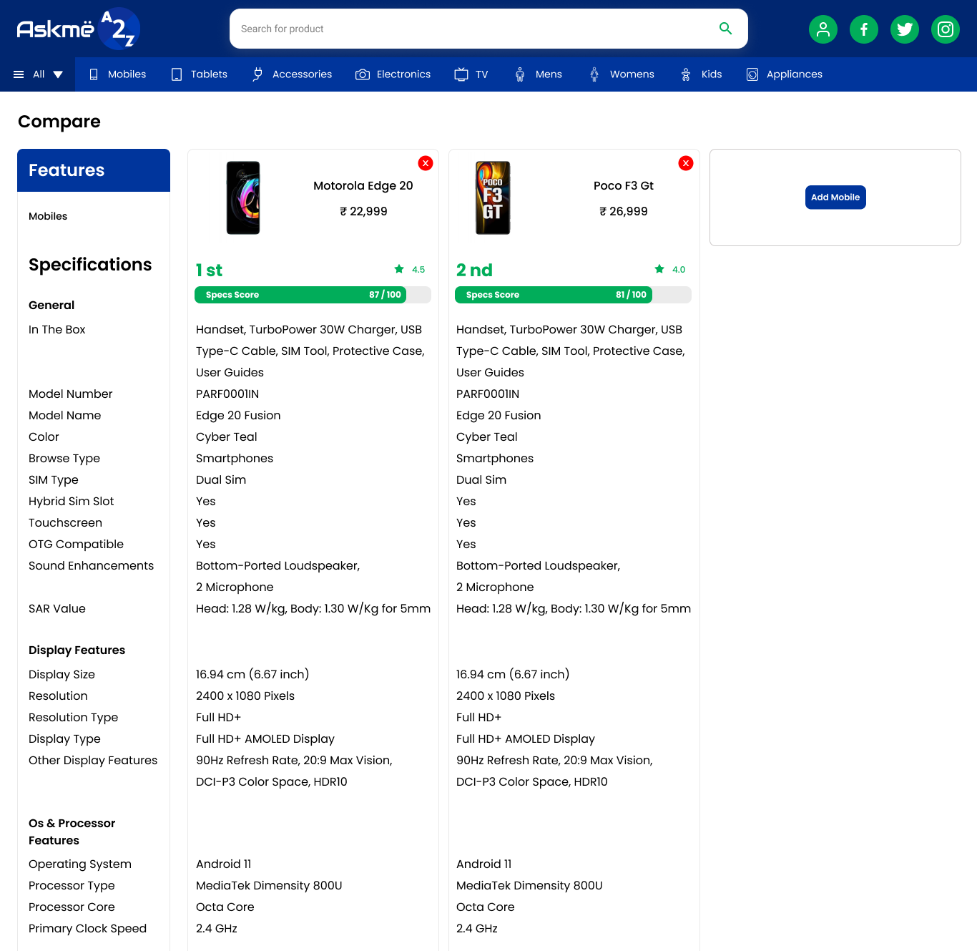
Task: Open the Tablets menu item
Action: [x=209, y=74]
